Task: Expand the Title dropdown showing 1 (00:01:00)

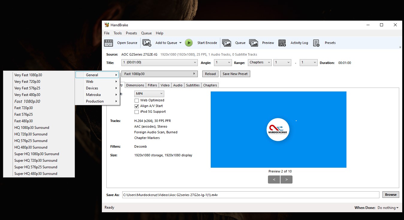Action: (159, 62)
